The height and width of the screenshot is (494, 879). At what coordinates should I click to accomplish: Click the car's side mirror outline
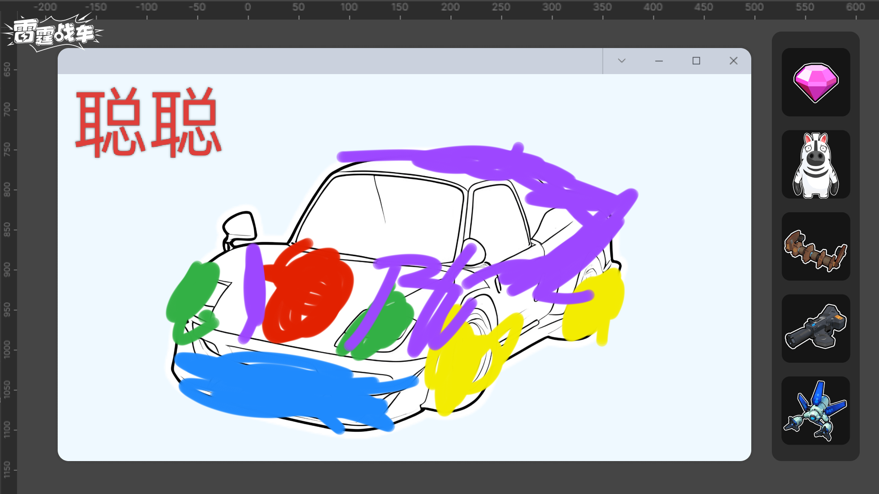[239, 226]
